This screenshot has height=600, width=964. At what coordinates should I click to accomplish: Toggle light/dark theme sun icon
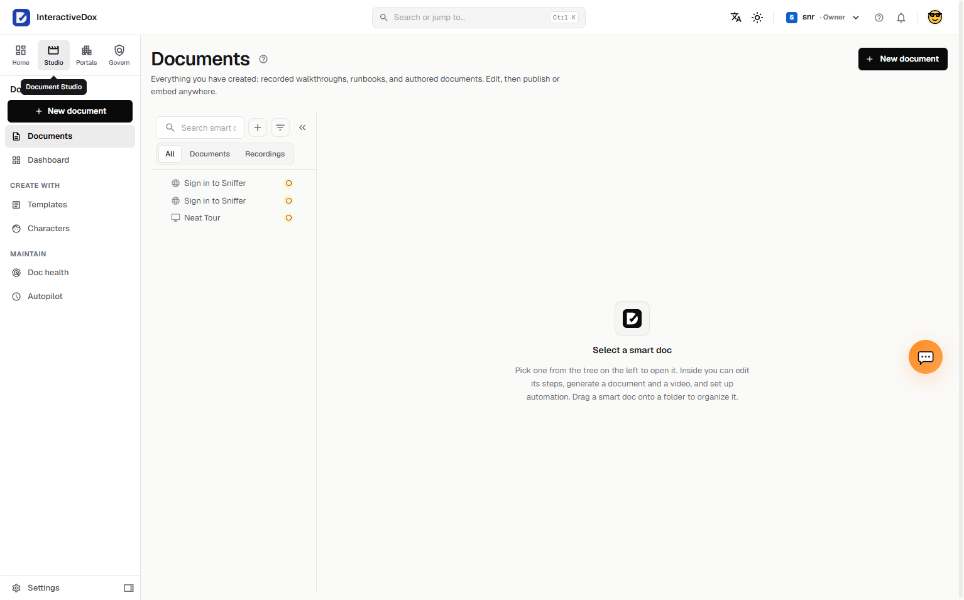757,18
